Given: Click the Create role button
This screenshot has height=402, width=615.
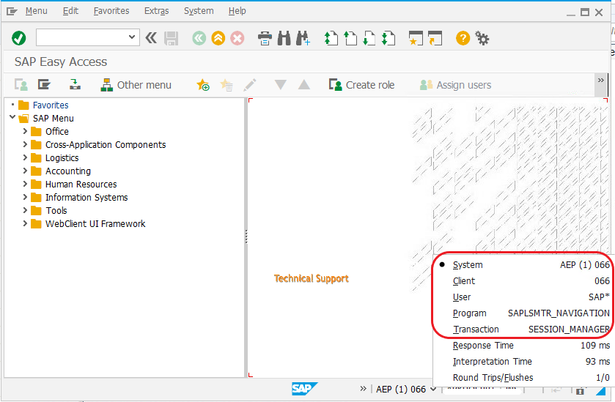Looking at the screenshot, I should point(361,85).
